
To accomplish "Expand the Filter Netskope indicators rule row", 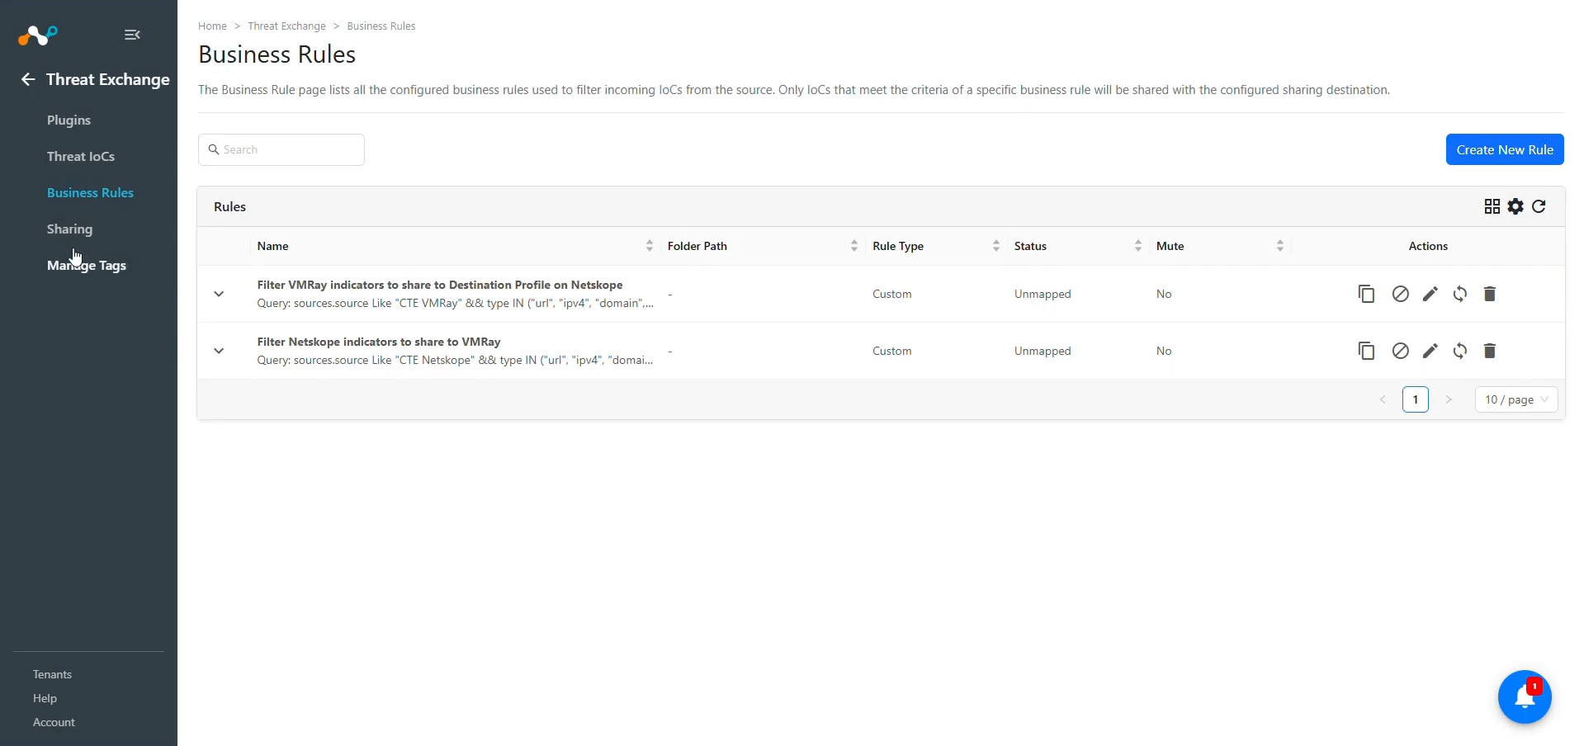I will coord(219,351).
